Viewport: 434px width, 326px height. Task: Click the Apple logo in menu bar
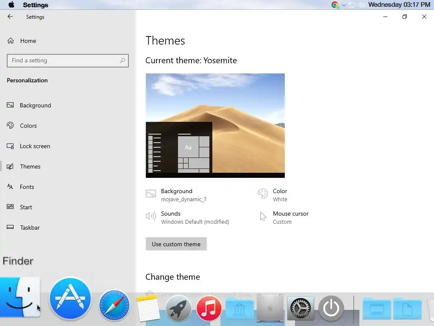11,5
